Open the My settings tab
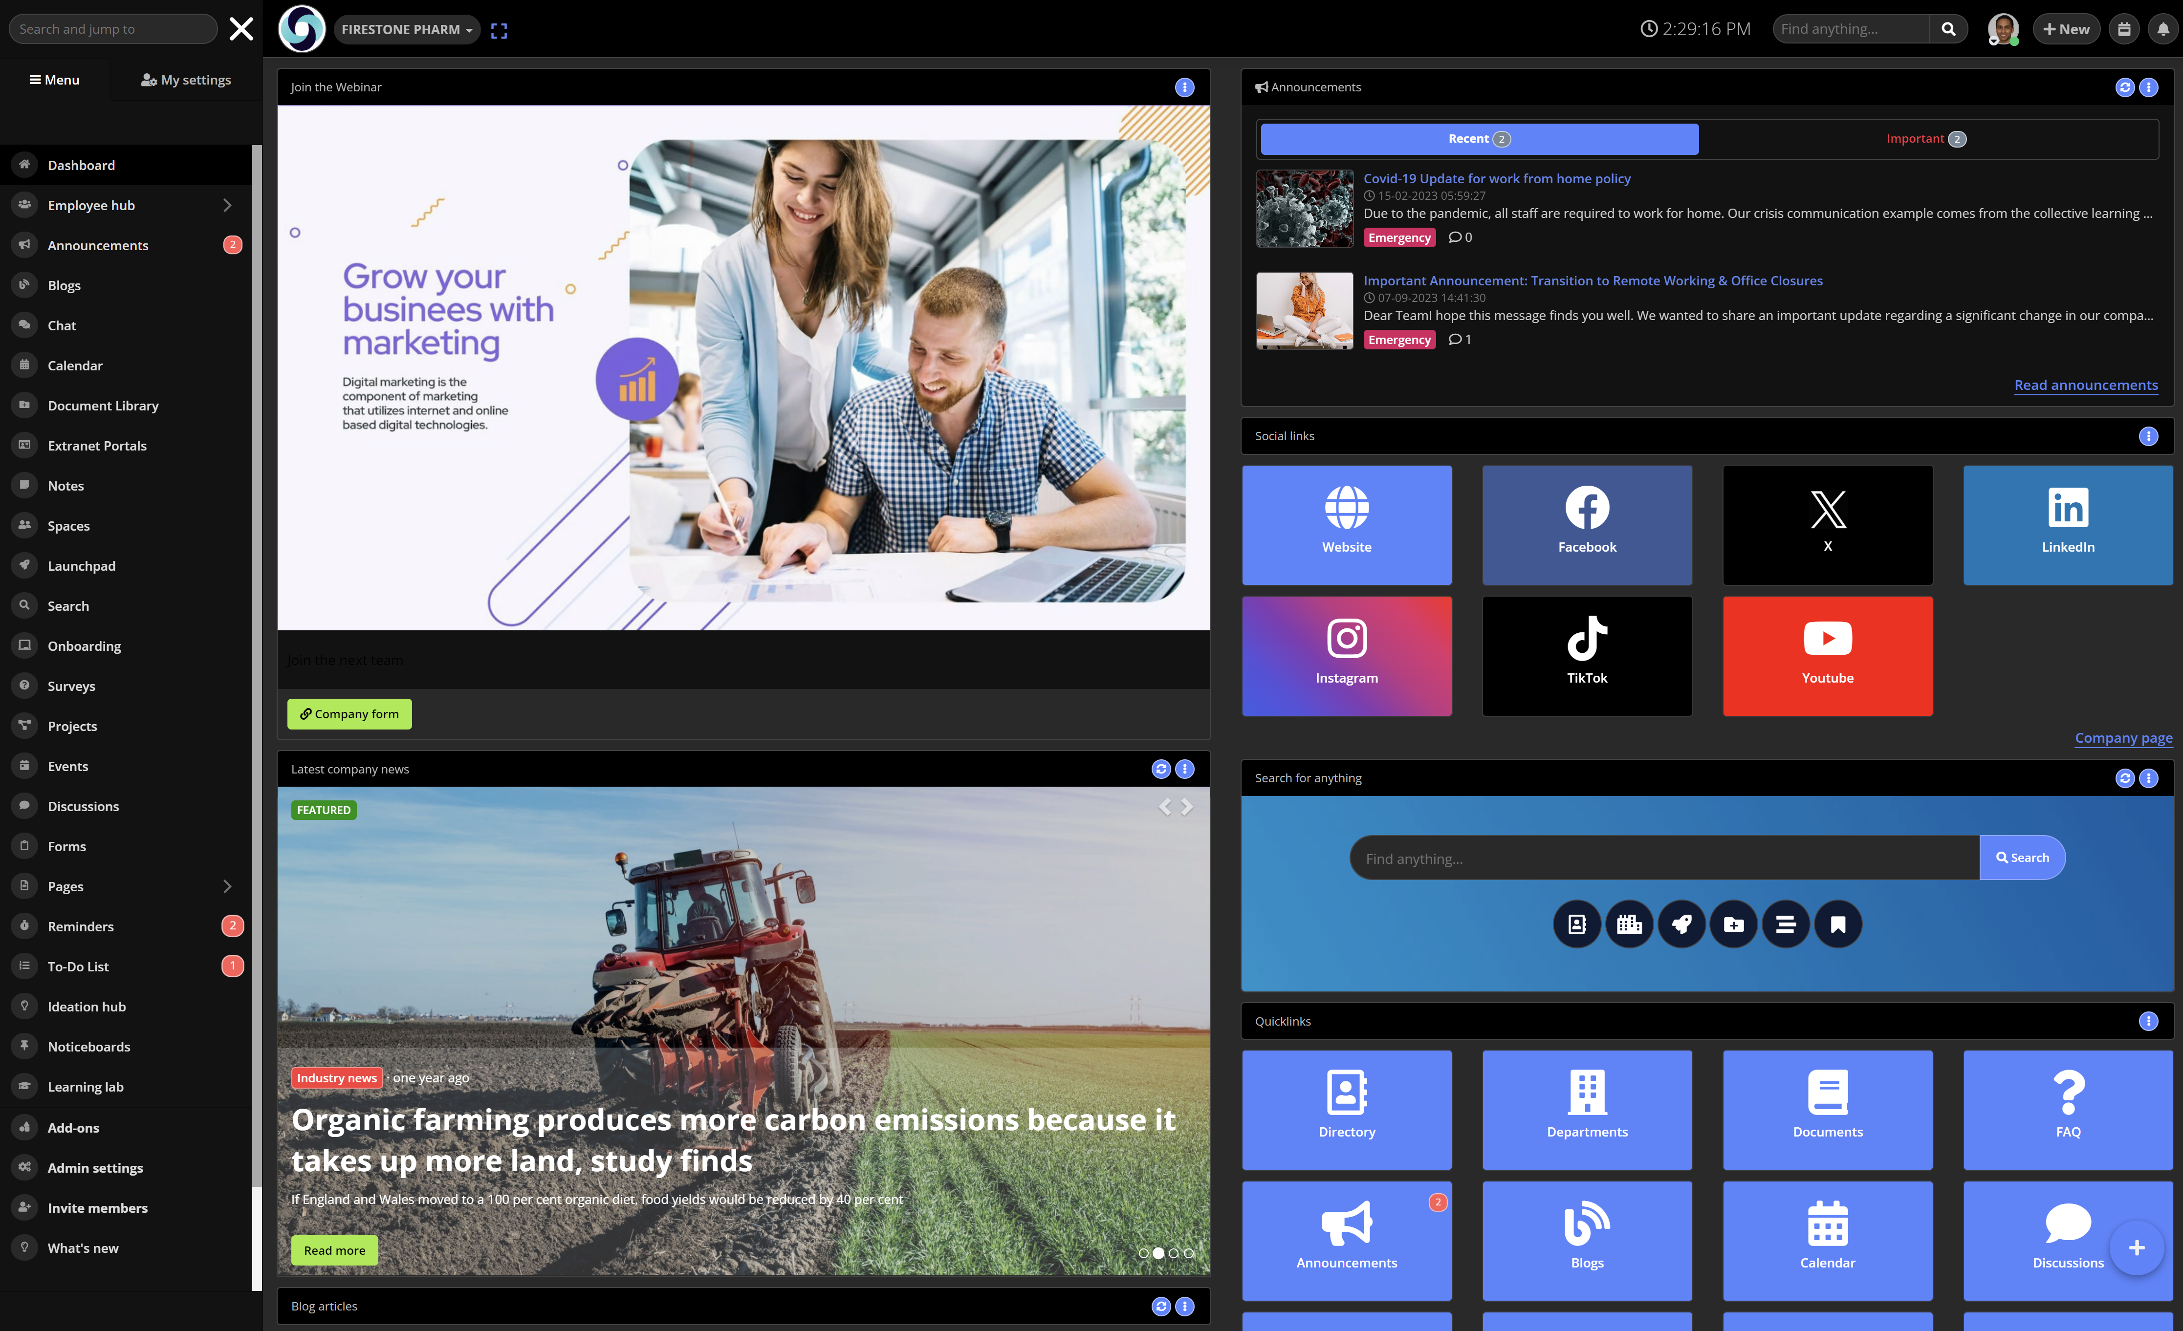 point(186,80)
